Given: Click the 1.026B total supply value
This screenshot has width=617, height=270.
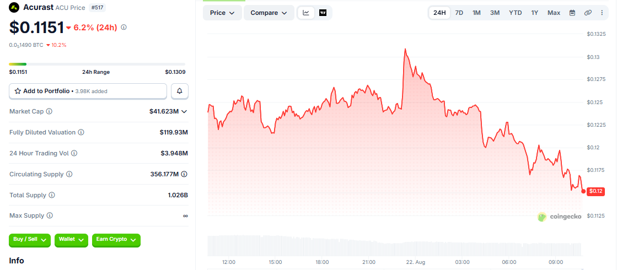Looking at the screenshot, I should pyautogui.click(x=178, y=195).
